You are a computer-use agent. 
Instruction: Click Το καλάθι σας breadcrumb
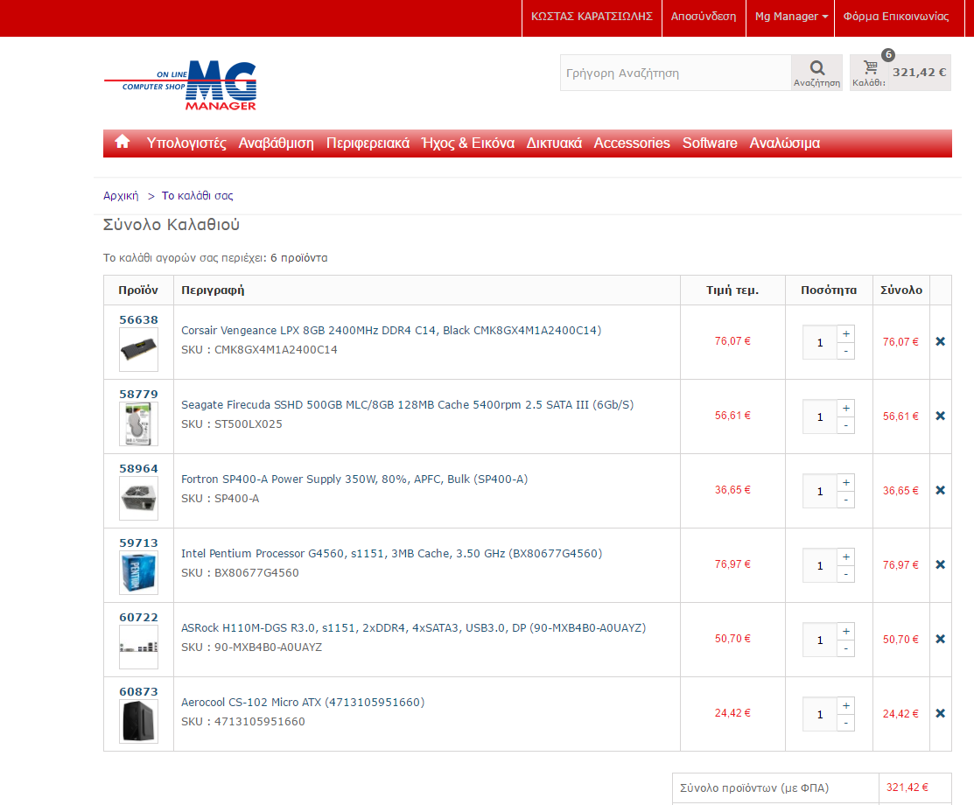tap(198, 196)
